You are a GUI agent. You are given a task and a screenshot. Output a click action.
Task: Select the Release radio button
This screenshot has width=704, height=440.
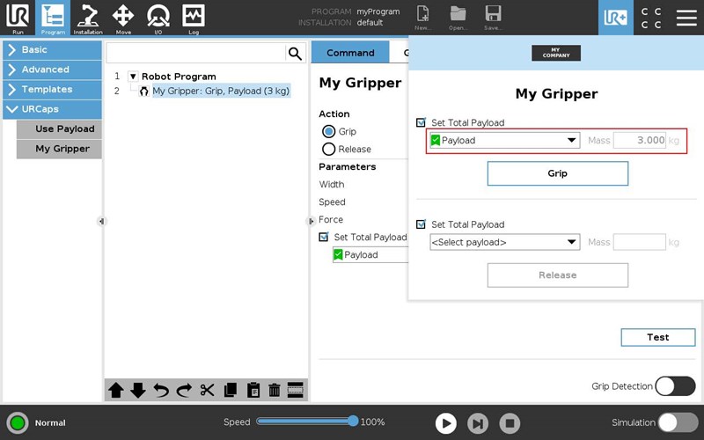click(x=329, y=150)
